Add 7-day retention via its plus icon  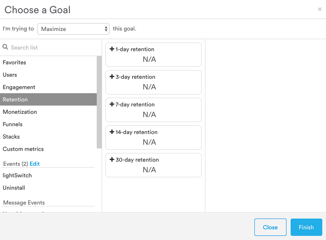point(112,104)
